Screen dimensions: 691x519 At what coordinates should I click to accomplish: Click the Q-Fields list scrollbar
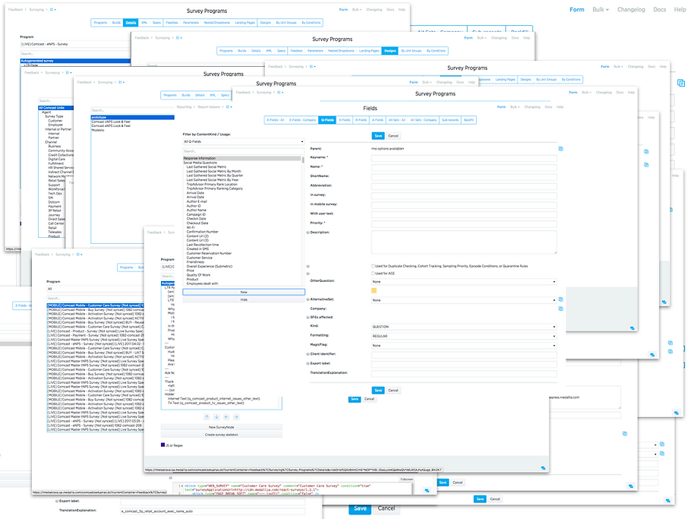pyautogui.click(x=303, y=160)
